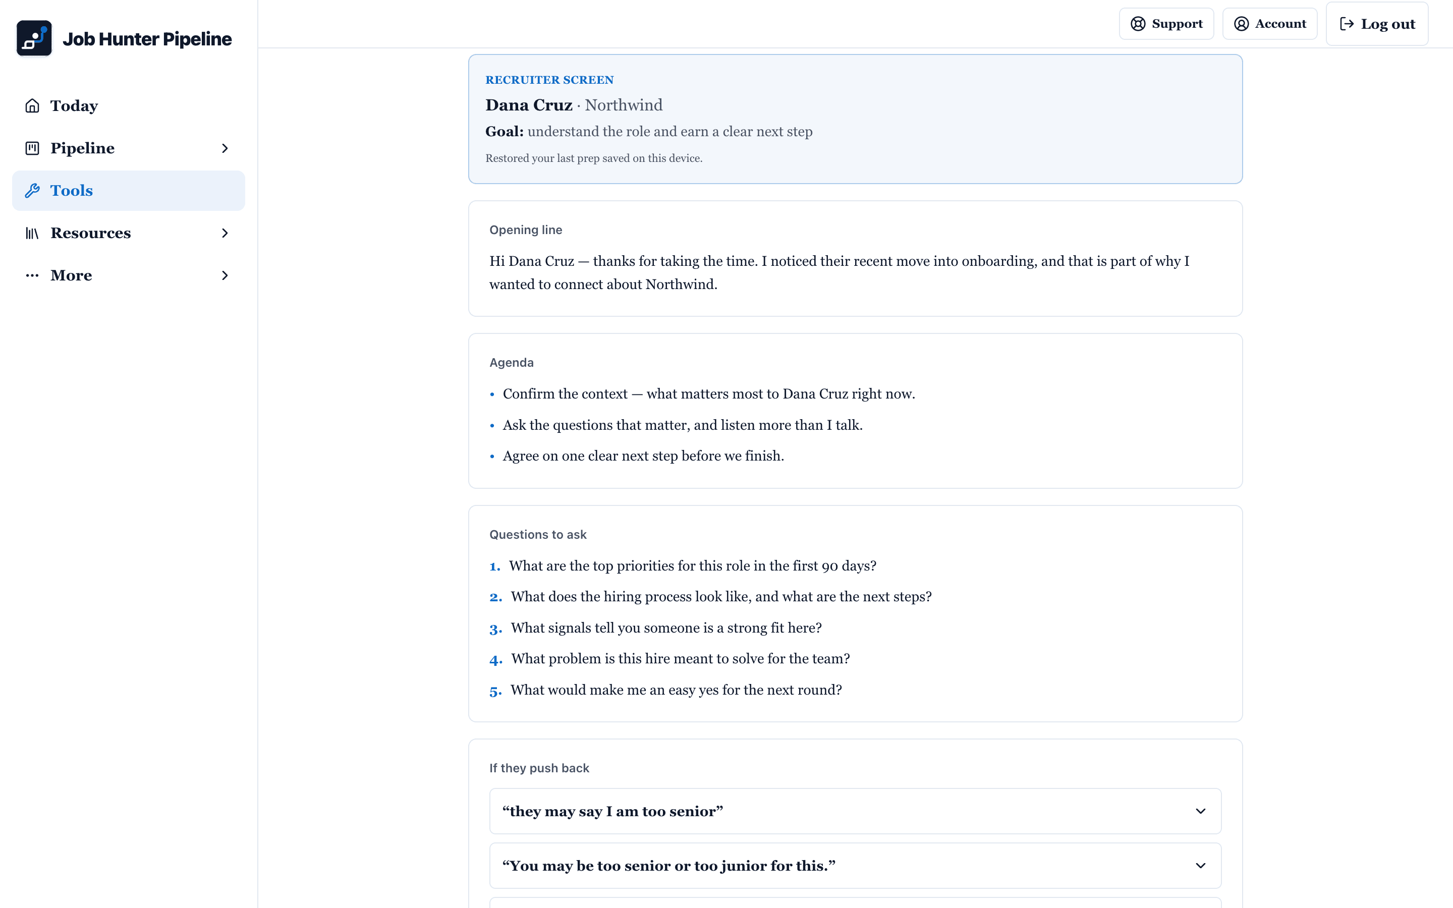Click question about strong fit signals
Viewport: 1453px width, 908px height.
666,628
